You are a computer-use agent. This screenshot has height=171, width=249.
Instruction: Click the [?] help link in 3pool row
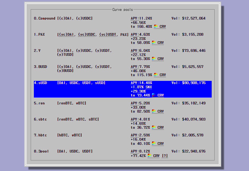click(165, 156)
